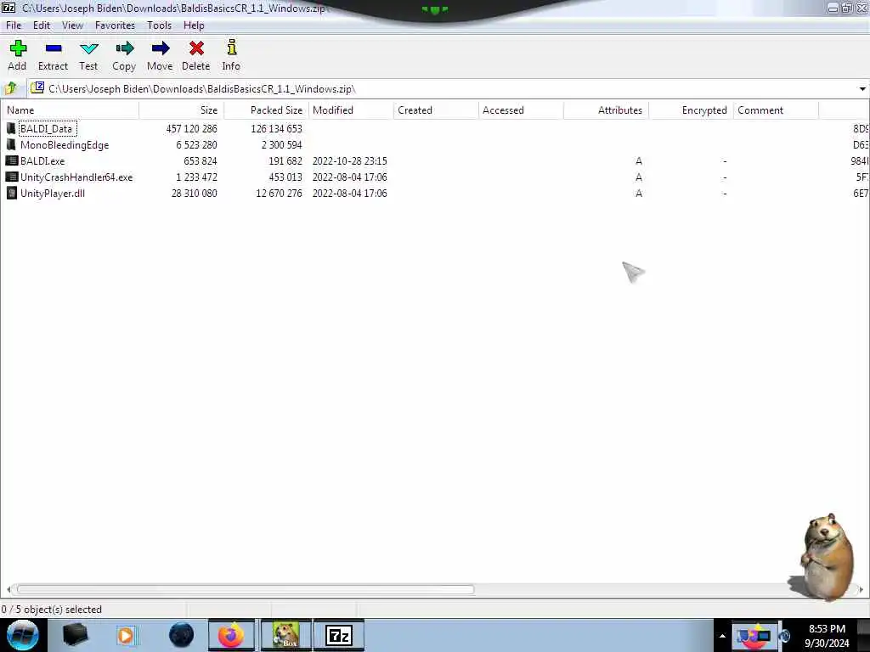The height and width of the screenshot is (652, 870).
Task: Select the UnityCrashHandler64.exe file name
Action: [x=76, y=177]
